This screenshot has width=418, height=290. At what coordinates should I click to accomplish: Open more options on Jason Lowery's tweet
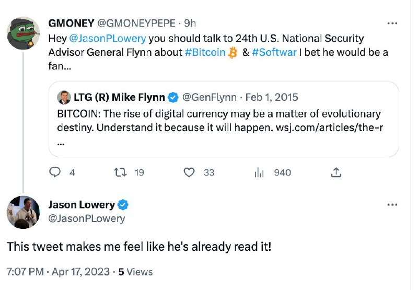(392, 205)
